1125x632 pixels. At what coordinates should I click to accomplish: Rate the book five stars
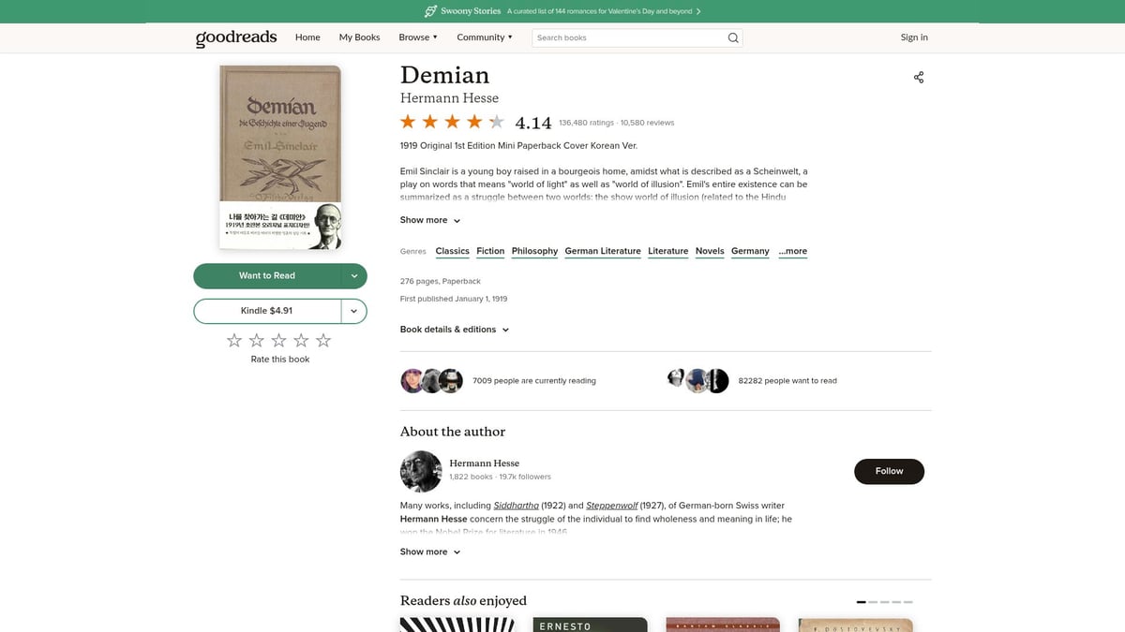coord(323,340)
